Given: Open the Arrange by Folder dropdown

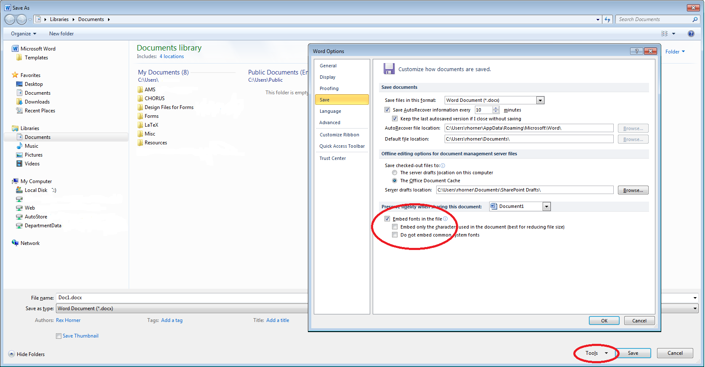Looking at the screenshot, I should pos(675,52).
